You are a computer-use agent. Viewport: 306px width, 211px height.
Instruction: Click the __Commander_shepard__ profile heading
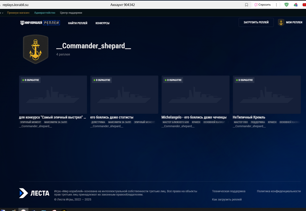tap(94, 46)
